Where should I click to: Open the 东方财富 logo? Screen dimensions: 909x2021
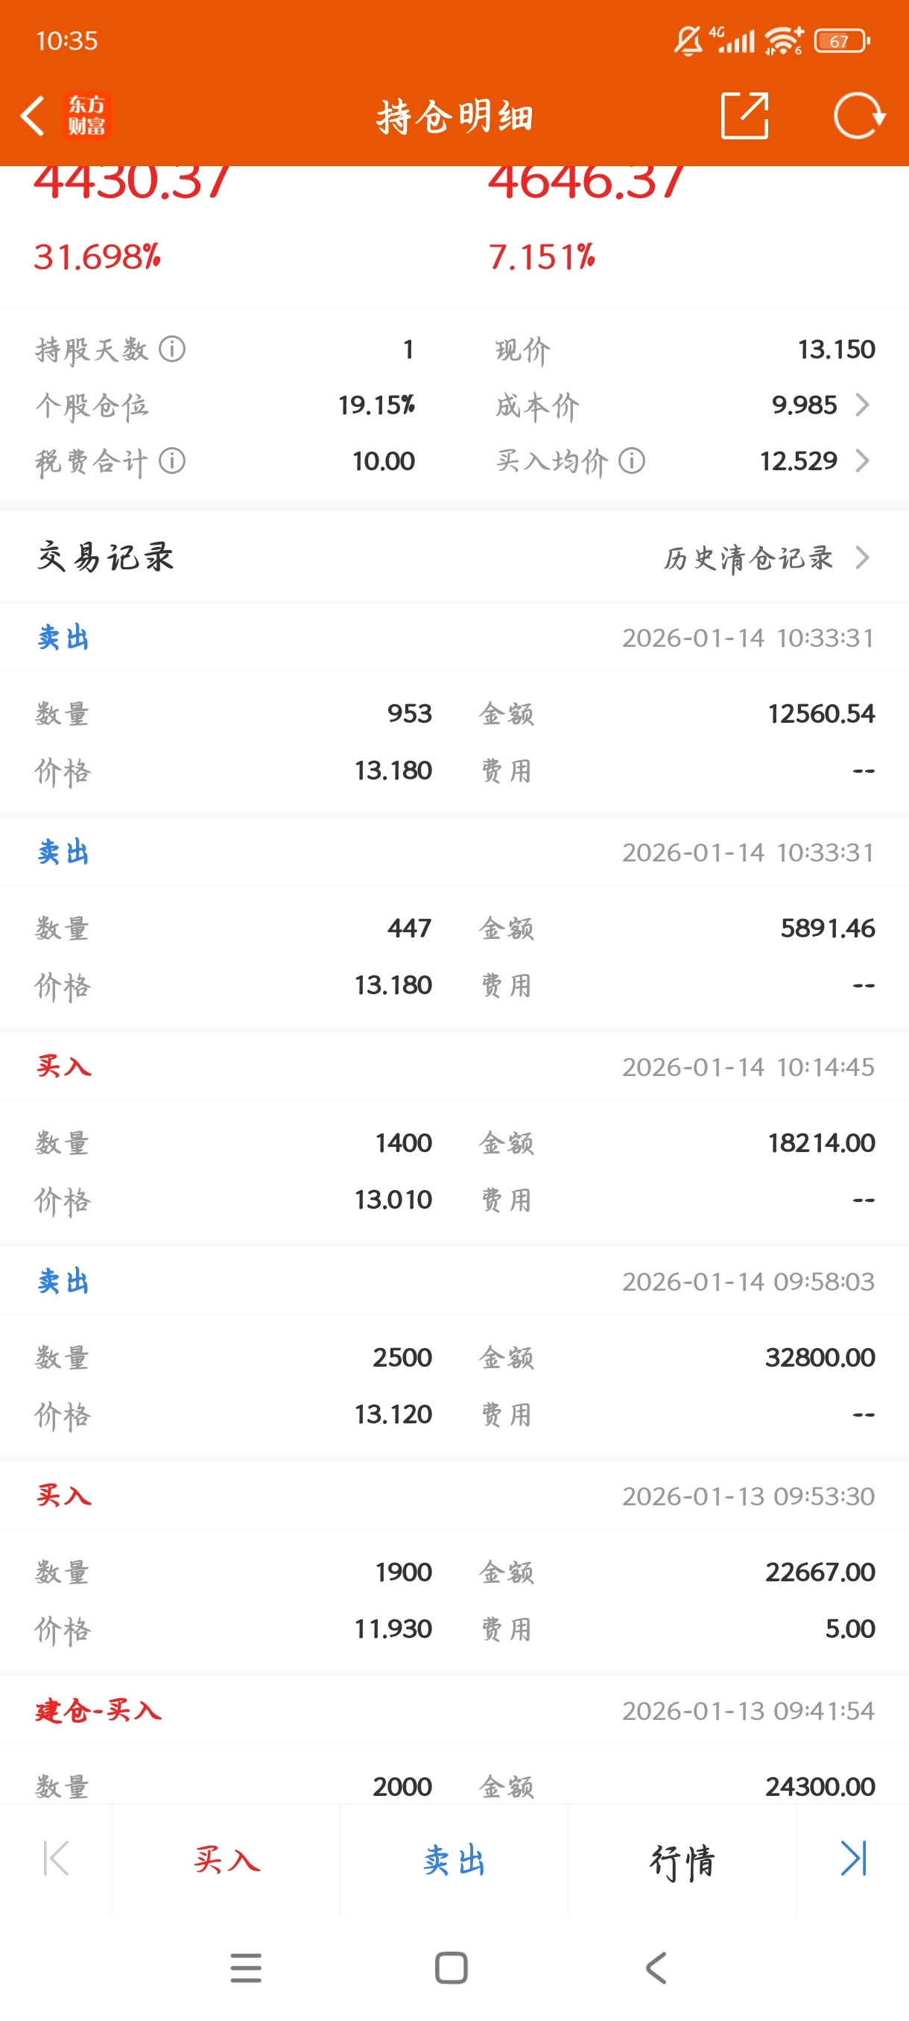(86, 116)
